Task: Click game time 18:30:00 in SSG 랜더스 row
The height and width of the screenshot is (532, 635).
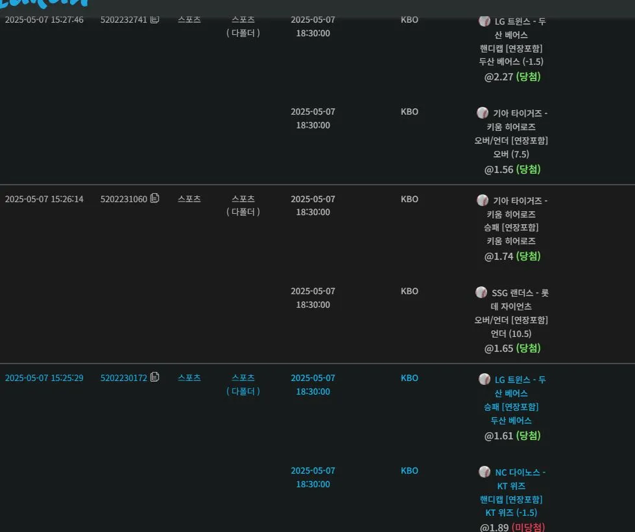Action: [x=313, y=305]
